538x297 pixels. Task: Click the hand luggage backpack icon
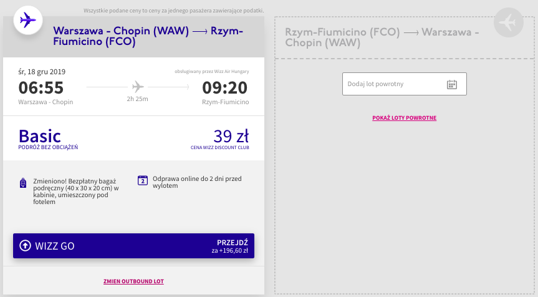23,183
